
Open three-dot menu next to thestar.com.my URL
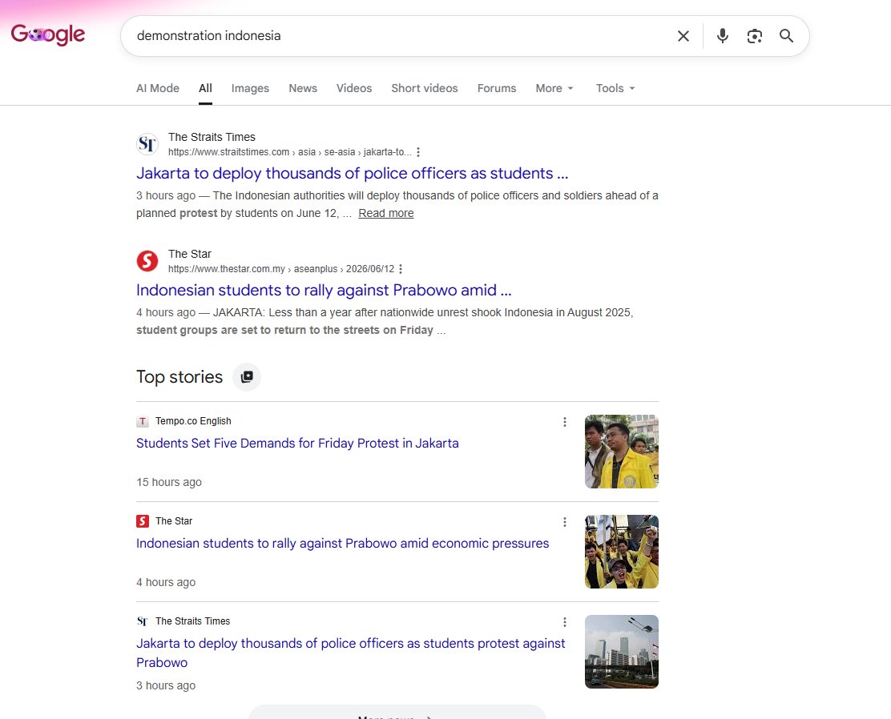(401, 269)
